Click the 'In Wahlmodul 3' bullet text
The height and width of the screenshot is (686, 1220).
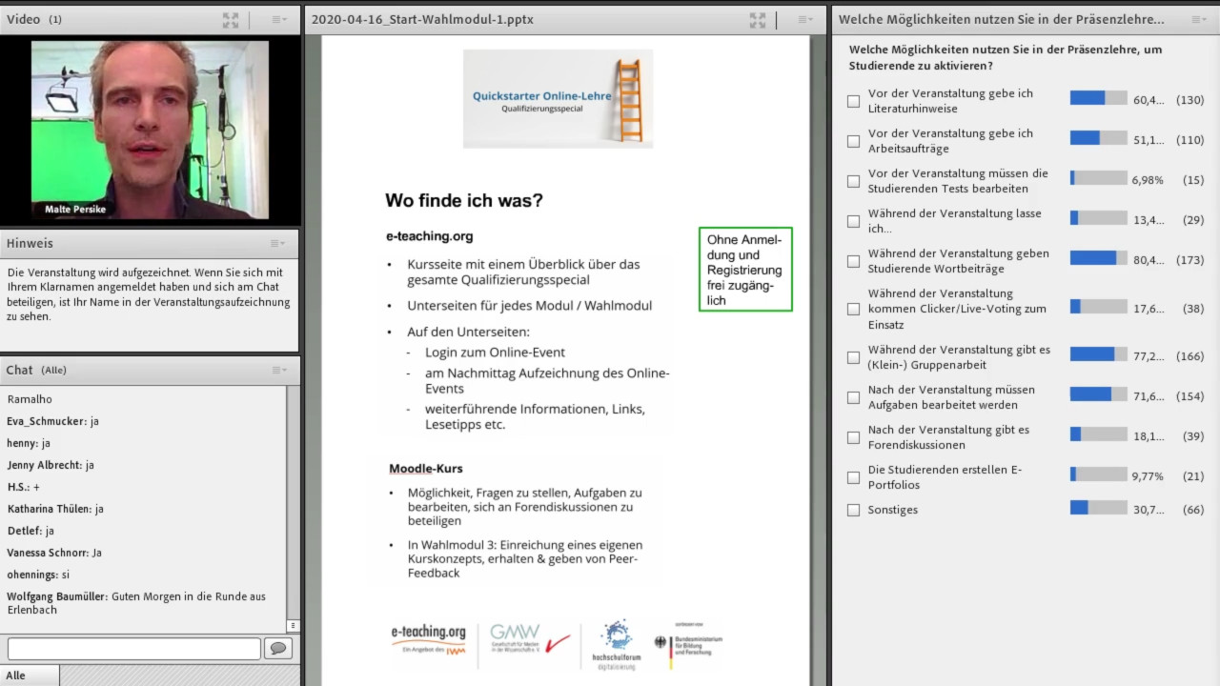(x=525, y=559)
